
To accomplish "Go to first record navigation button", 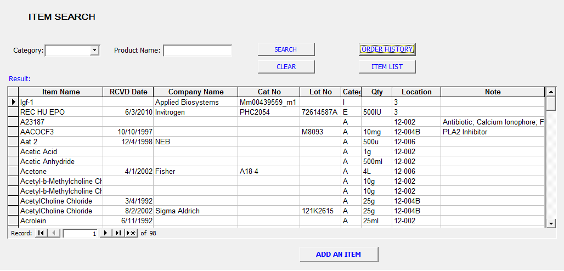I will click(41, 233).
